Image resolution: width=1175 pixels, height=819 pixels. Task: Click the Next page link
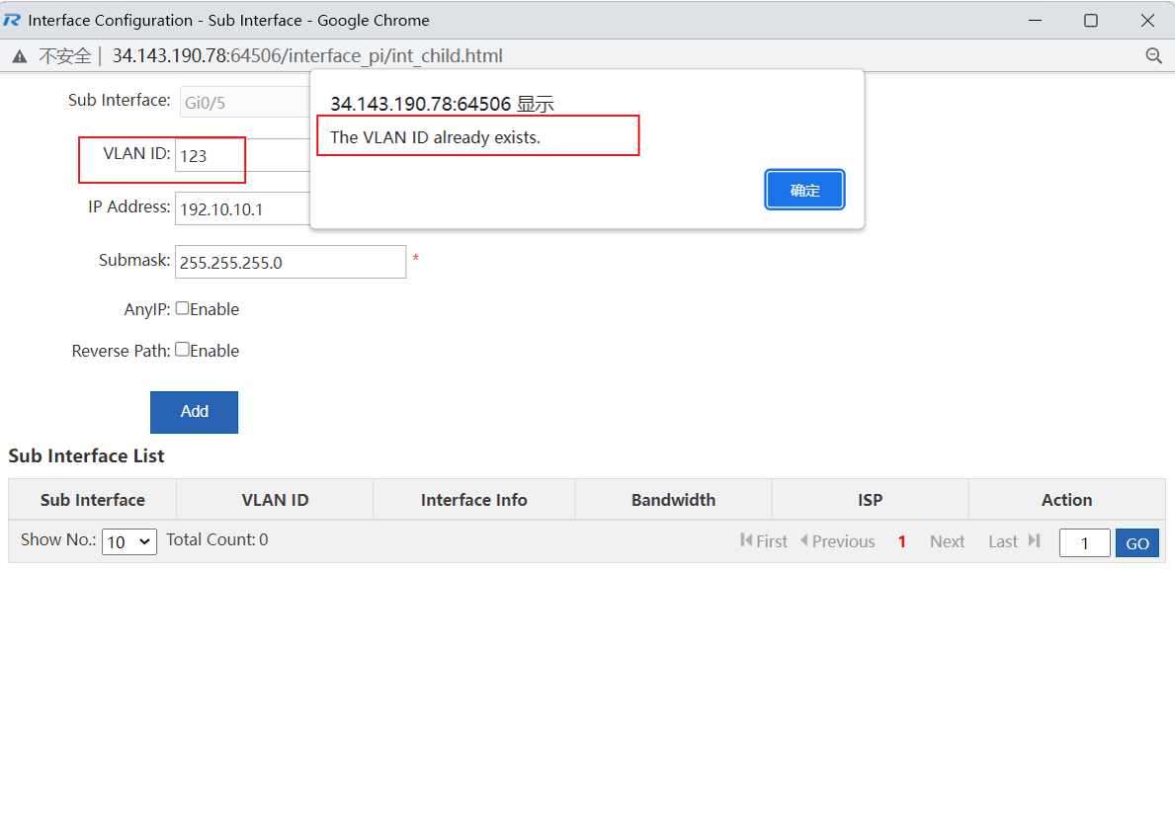pos(947,541)
